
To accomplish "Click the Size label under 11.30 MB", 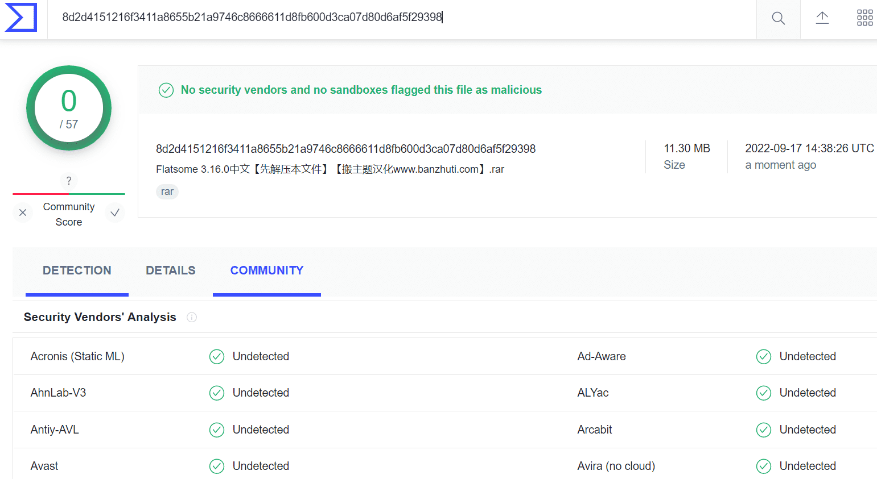I will coord(674,165).
